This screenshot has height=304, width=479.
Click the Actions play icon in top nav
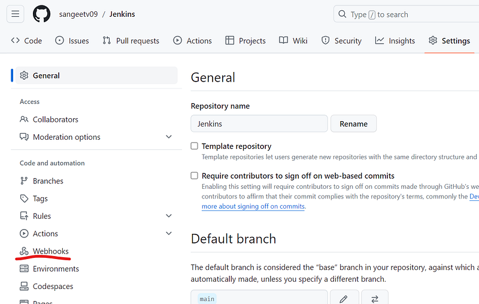(x=177, y=40)
